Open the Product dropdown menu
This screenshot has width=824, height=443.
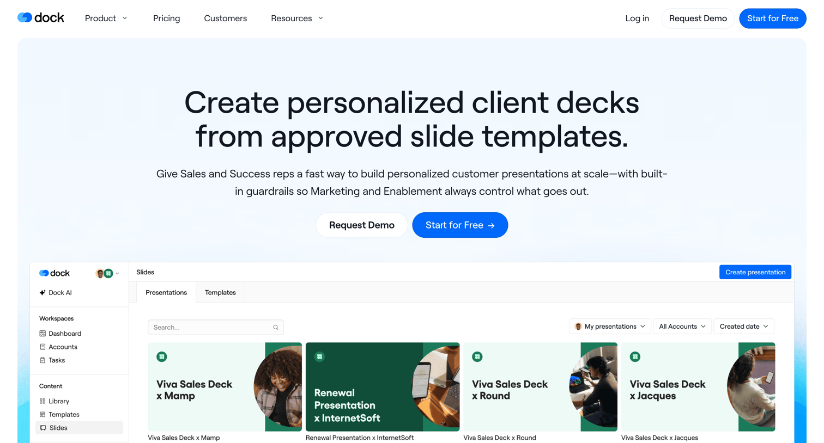[106, 19]
